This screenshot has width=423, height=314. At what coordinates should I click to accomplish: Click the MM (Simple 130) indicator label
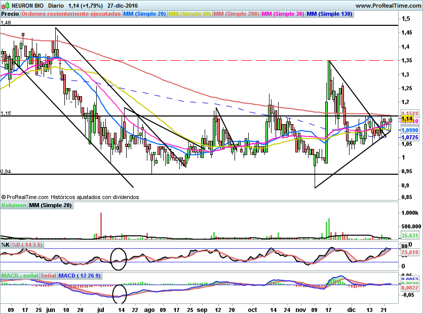[x=329, y=14]
